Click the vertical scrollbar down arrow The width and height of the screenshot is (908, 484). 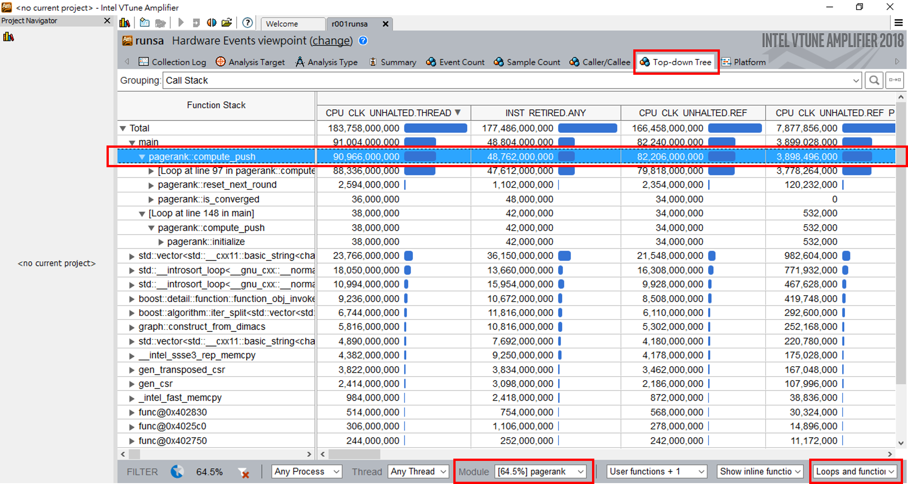(x=901, y=443)
